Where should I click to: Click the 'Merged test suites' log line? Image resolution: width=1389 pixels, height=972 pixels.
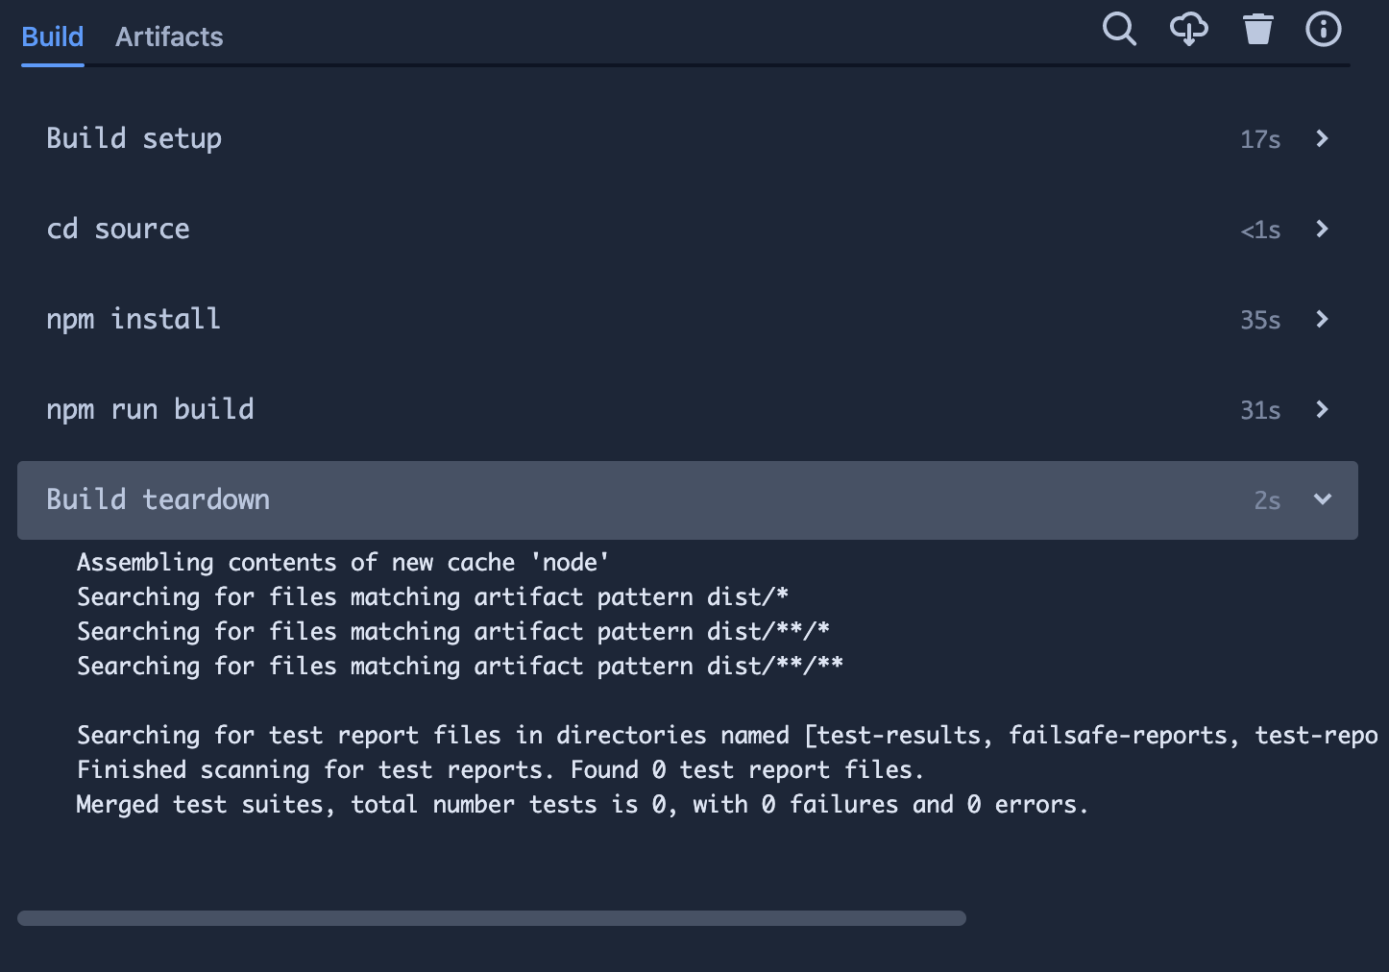pos(582,805)
